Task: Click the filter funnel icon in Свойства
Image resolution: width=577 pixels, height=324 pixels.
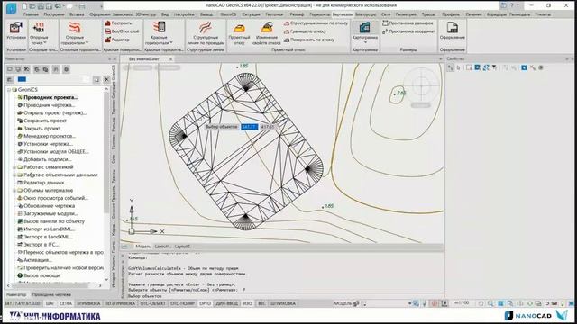Action: pos(494,67)
